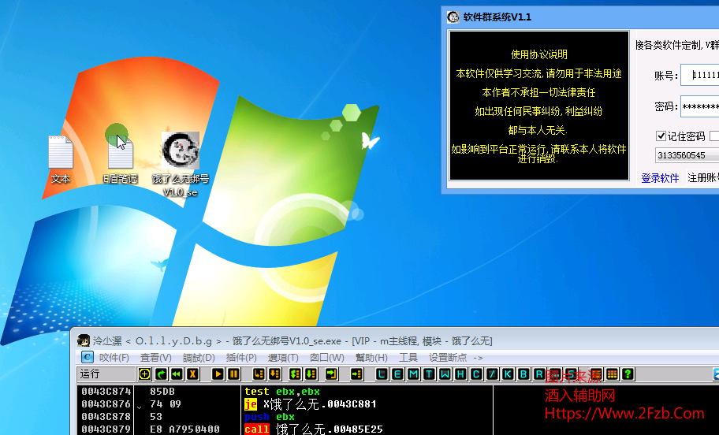Open the 查看(V) menu

tap(156, 358)
